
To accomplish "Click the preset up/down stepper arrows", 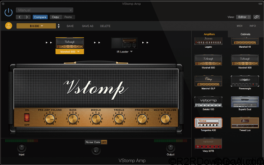I will [58, 26].
